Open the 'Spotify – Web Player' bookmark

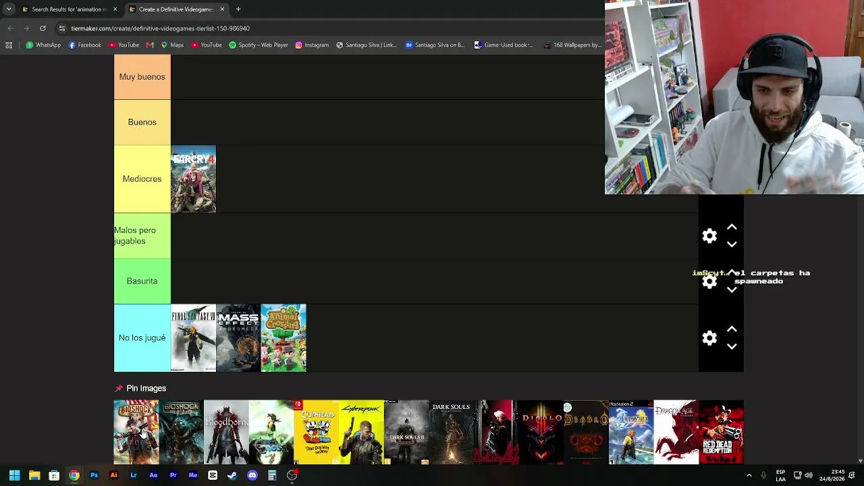(259, 45)
